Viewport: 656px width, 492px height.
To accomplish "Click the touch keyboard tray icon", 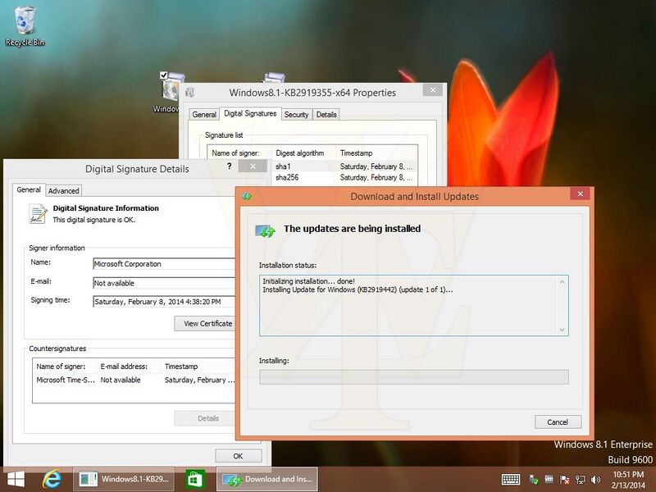I will [510, 479].
